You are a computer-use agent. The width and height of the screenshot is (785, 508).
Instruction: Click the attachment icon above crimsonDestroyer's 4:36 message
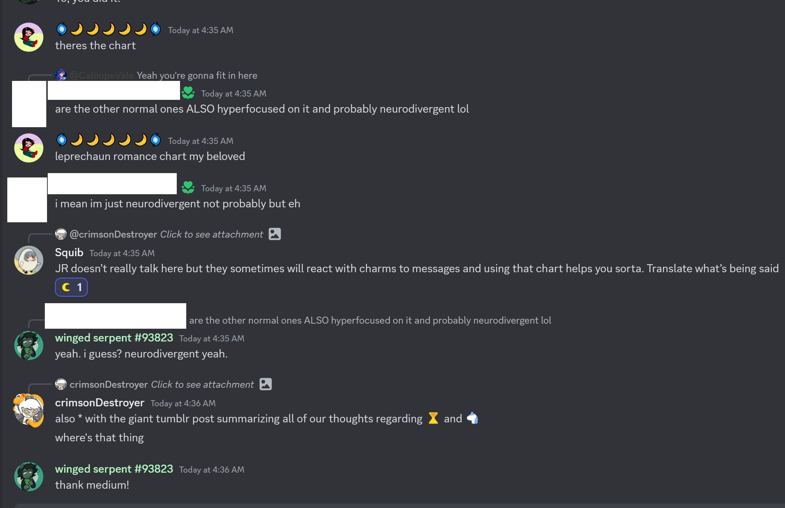[265, 384]
